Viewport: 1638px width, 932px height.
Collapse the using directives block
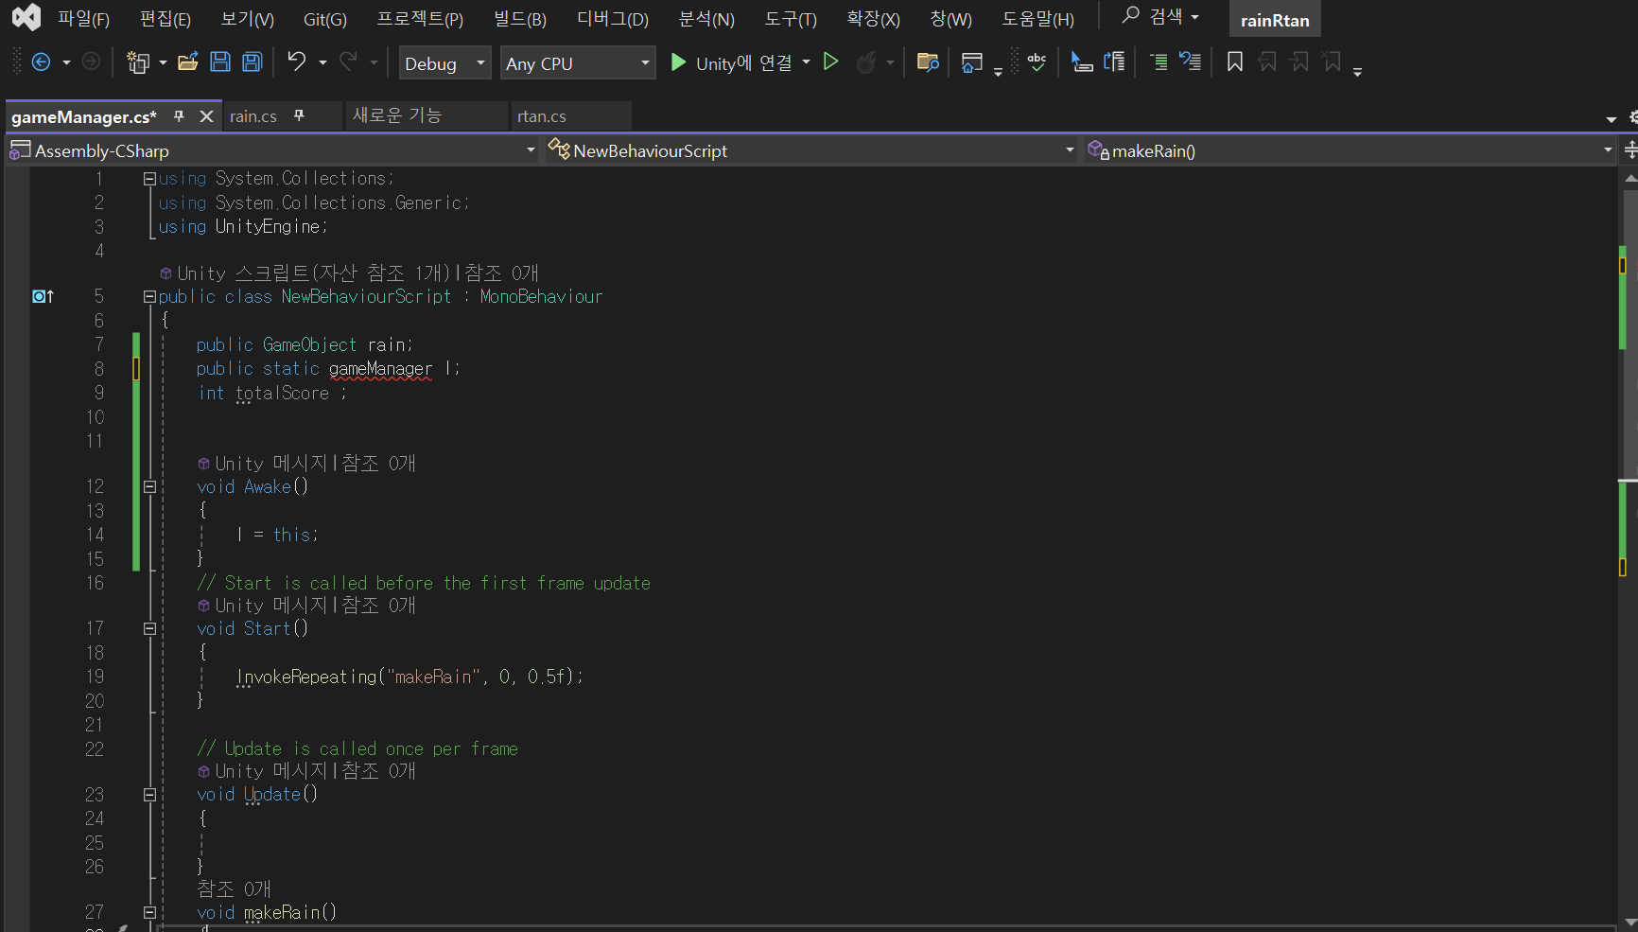point(149,179)
